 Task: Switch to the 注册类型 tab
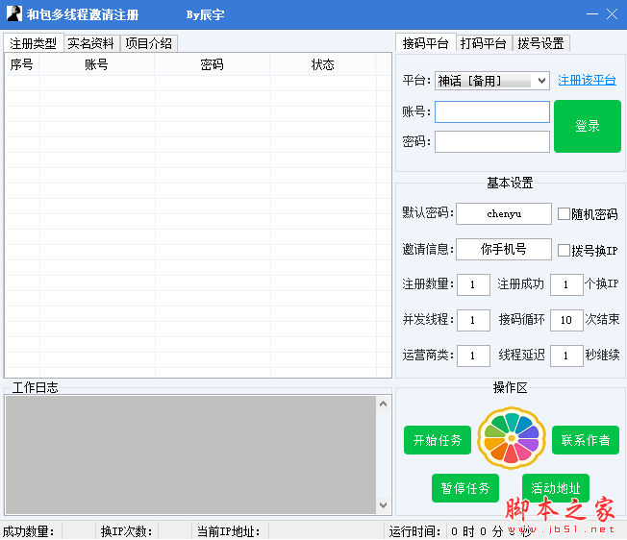34,43
